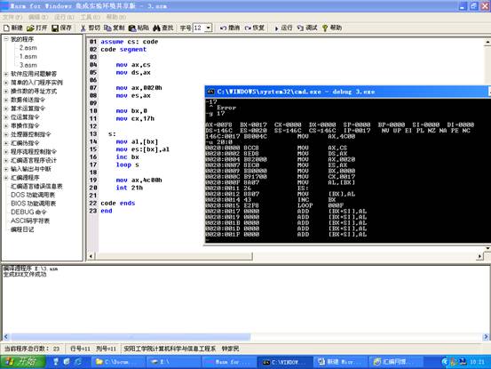The image size is (491, 369).
Task: Click the 粘贴 (Paste) toolbar icon
Action: (x=139, y=28)
